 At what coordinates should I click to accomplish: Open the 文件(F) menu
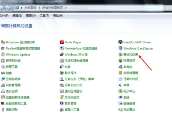click(4, 16)
